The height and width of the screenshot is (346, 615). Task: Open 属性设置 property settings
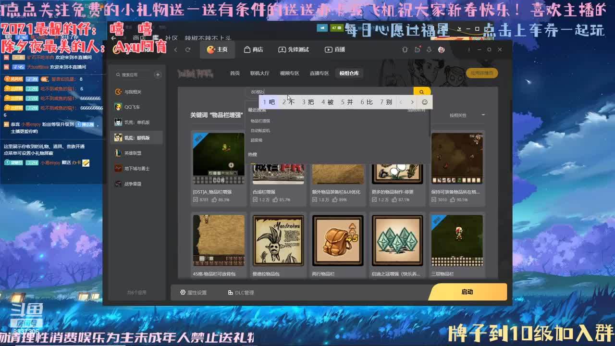(193, 292)
